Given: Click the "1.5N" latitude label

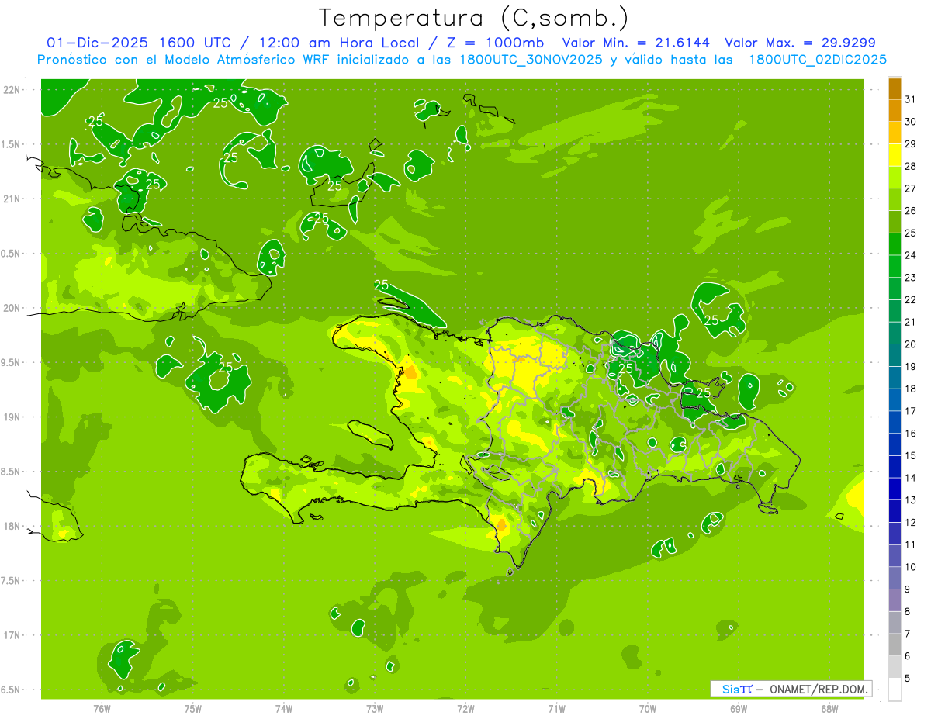Looking at the screenshot, I should (12, 144).
